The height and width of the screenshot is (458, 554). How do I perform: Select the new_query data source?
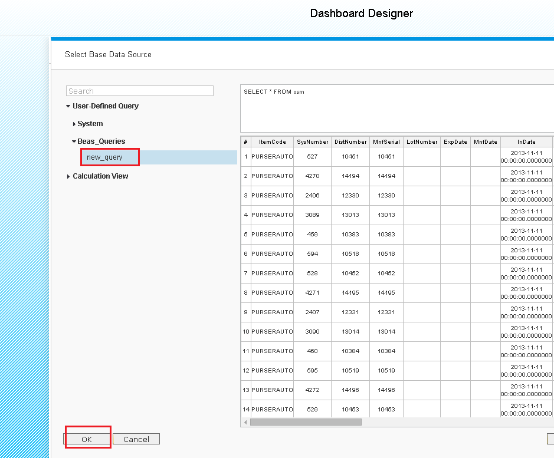[x=109, y=156]
